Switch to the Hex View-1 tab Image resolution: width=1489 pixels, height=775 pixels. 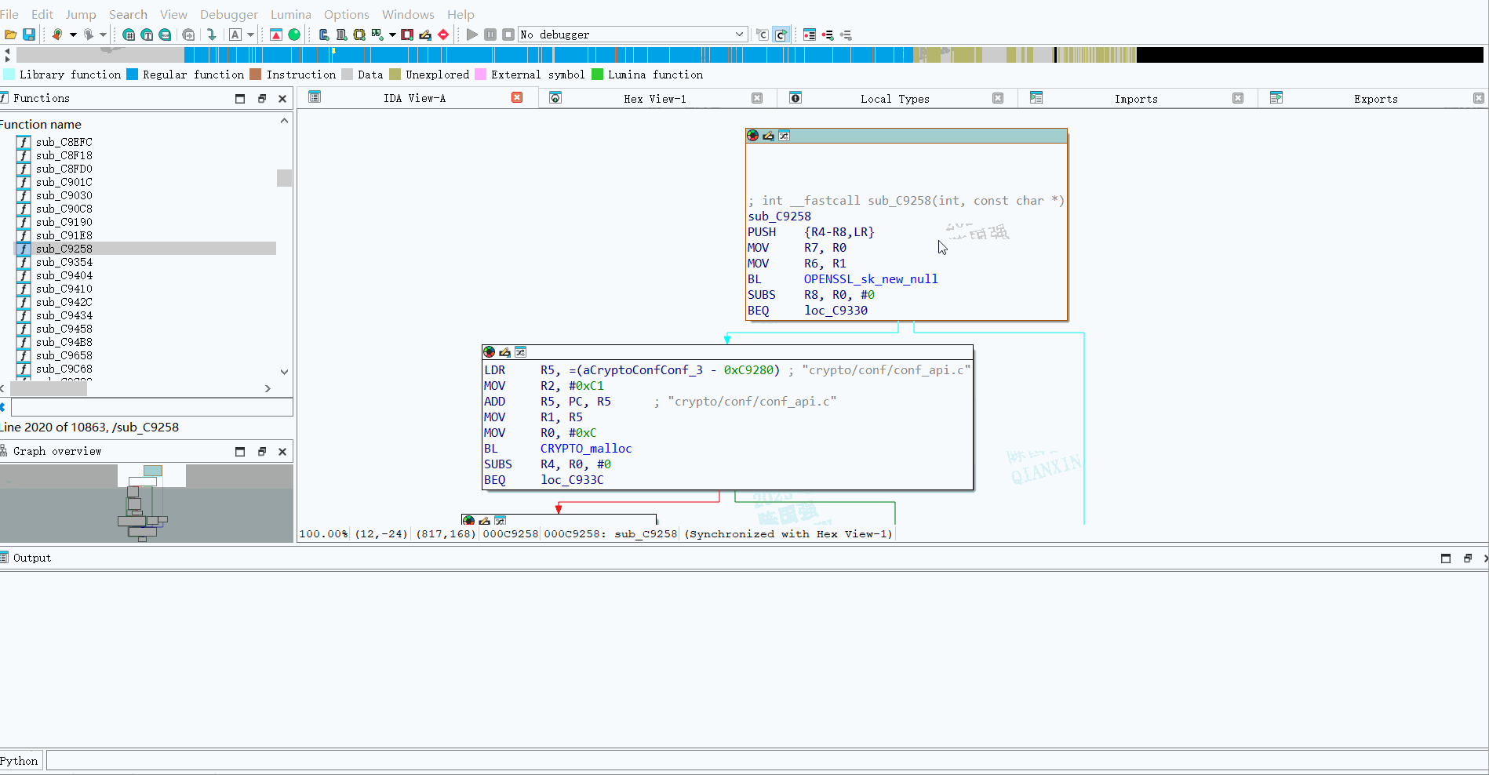[x=654, y=99]
